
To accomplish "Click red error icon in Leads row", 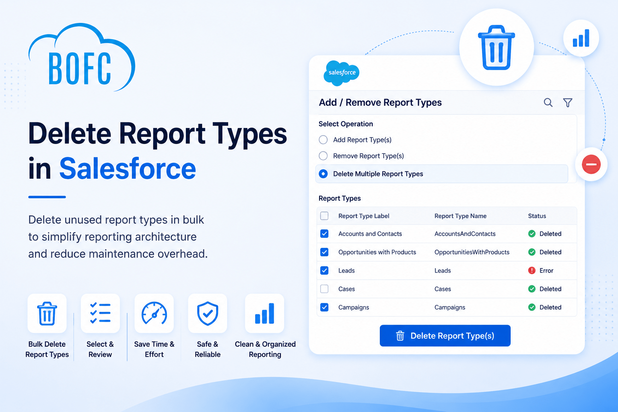I will pos(532,270).
